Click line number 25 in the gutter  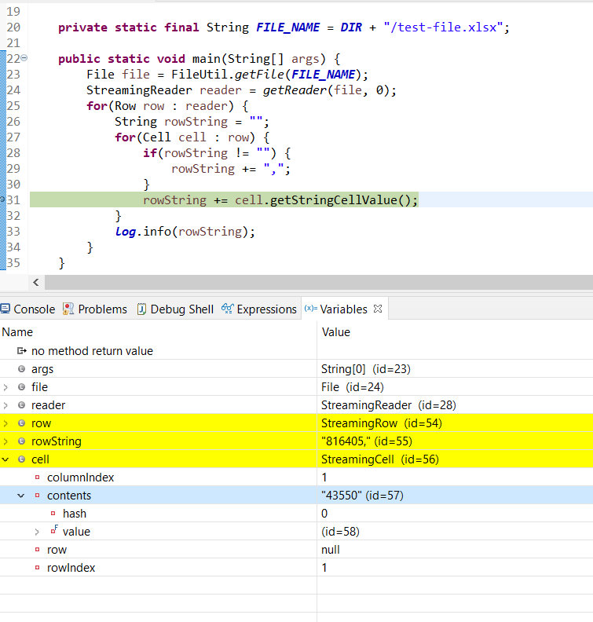click(x=13, y=106)
